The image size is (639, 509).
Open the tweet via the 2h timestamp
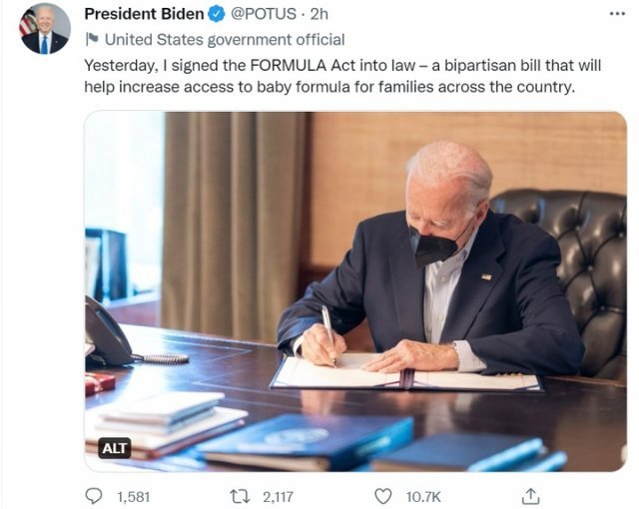[319, 14]
